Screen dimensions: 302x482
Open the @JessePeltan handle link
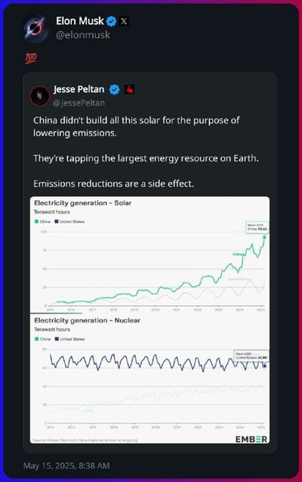pos(79,103)
